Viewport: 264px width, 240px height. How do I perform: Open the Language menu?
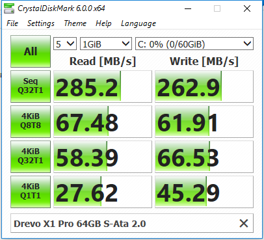[139, 23]
